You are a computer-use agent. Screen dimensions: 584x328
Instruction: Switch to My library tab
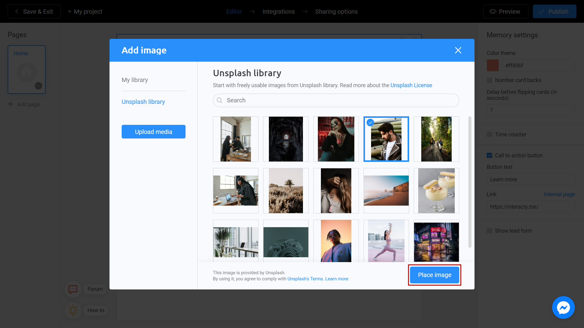click(x=135, y=80)
